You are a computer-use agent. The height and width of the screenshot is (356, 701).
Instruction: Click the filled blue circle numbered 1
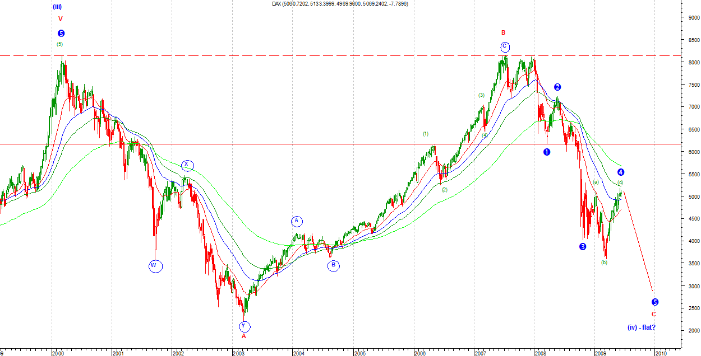pyautogui.click(x=547, y=152)
